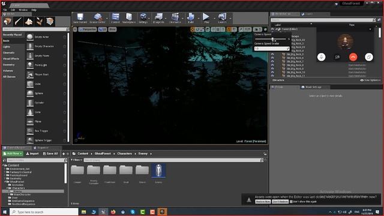Click the Play toolbar button

pos(206,18)
